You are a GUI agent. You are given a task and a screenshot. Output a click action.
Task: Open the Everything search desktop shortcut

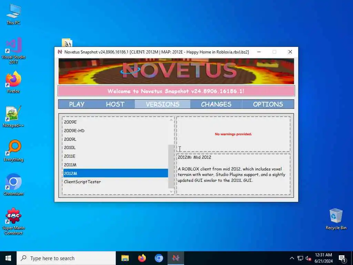tap(13, 150)
